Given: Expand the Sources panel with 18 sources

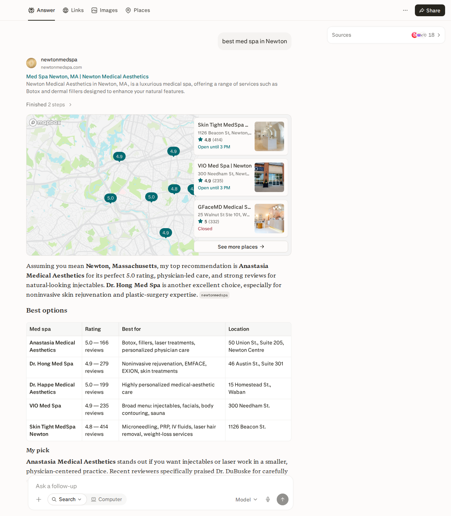Looking at the screenshot, I should coord(386,35).
